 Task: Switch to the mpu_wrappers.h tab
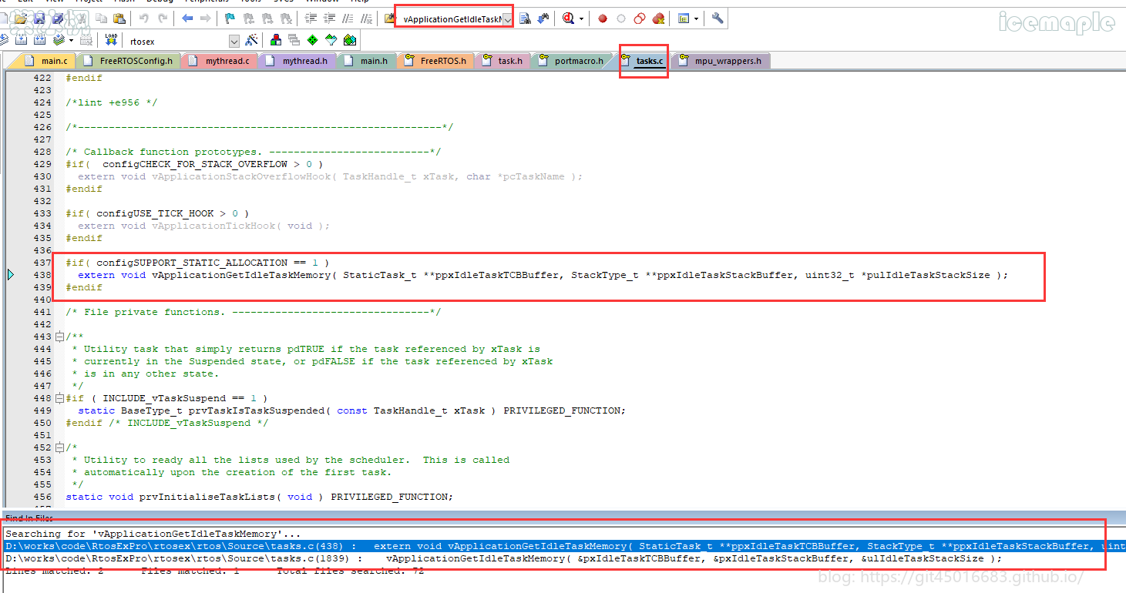721,61
